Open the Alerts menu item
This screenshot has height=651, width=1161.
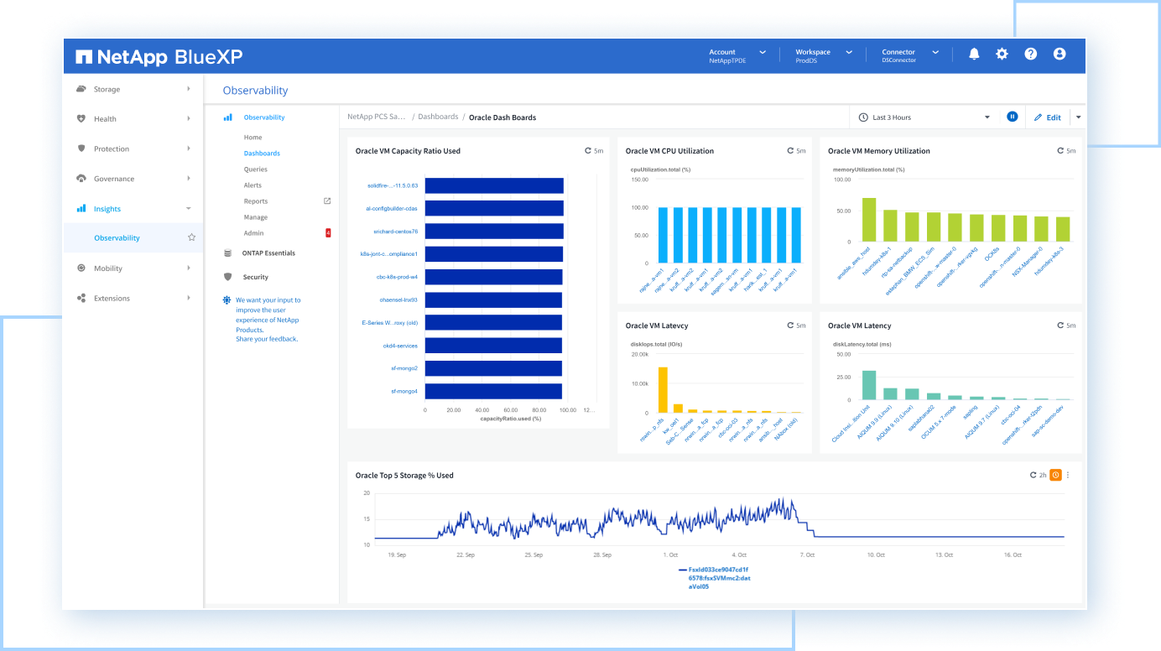coord(253,185)
